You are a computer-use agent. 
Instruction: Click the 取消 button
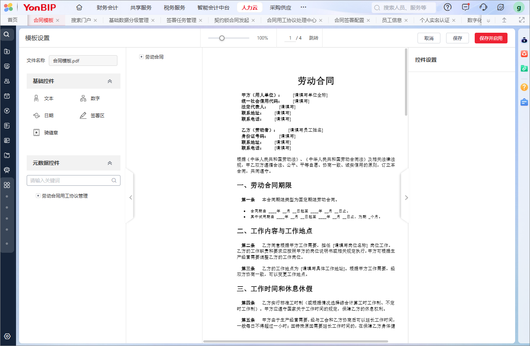[x=429, y=38]
